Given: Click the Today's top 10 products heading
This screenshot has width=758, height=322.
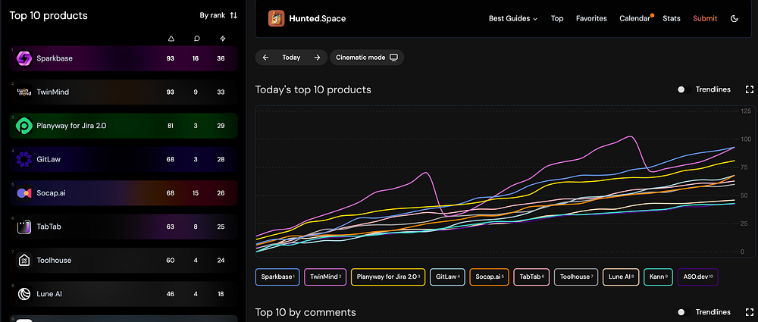Looking at the screenshot, I should 313,89.
